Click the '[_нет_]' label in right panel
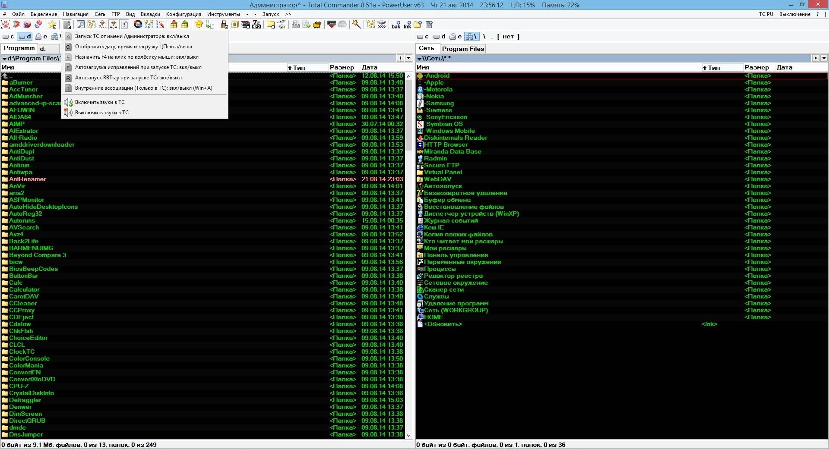This screenshot has width=829, height=449. coord(508,37)
